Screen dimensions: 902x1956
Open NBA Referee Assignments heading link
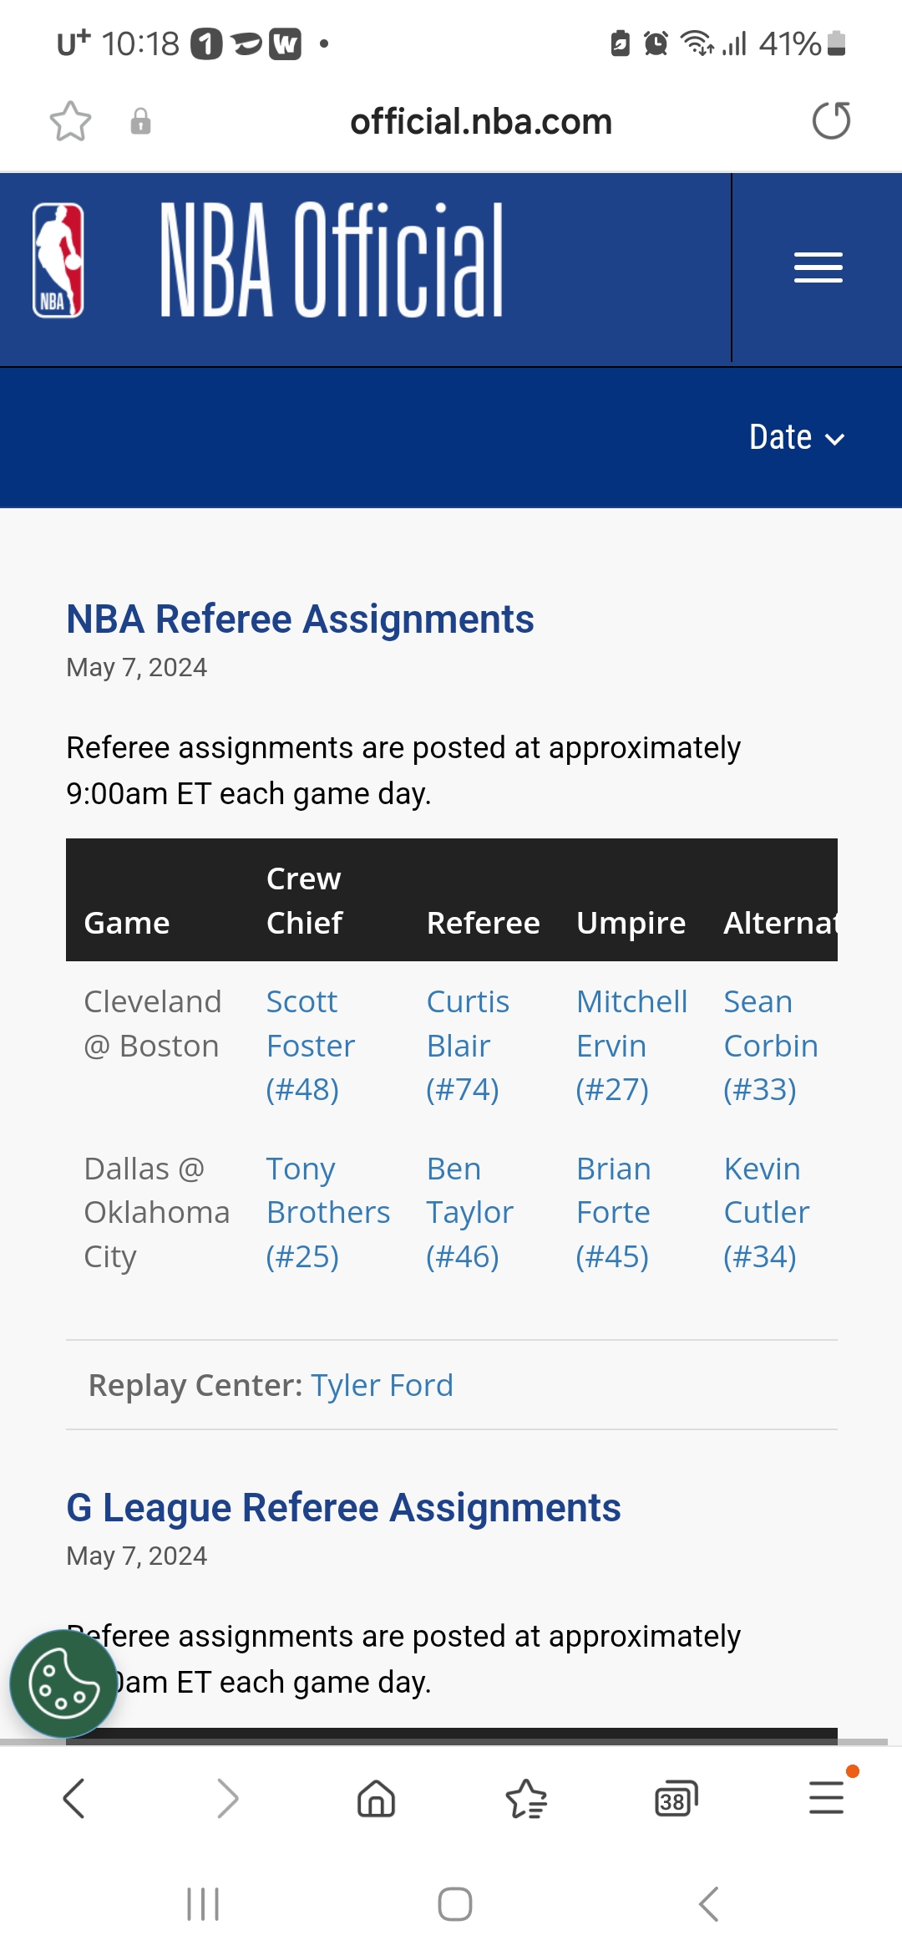tap(300, 619)
